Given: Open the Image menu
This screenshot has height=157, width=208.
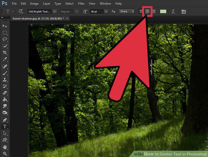Looking at the screenshot, I should click(34, 4).
